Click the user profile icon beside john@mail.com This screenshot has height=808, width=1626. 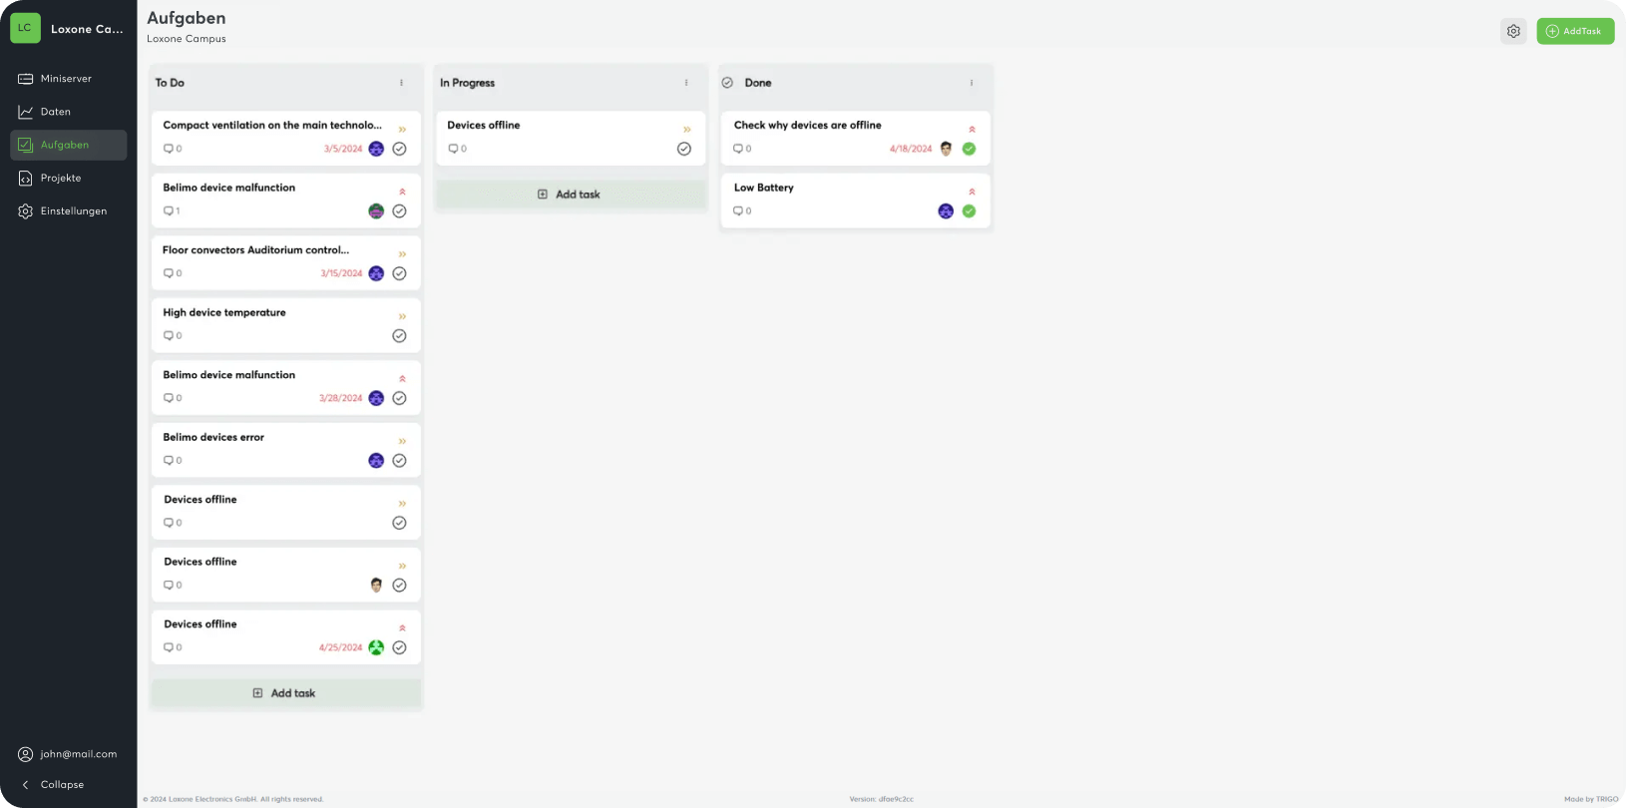(x=25, y=754)
